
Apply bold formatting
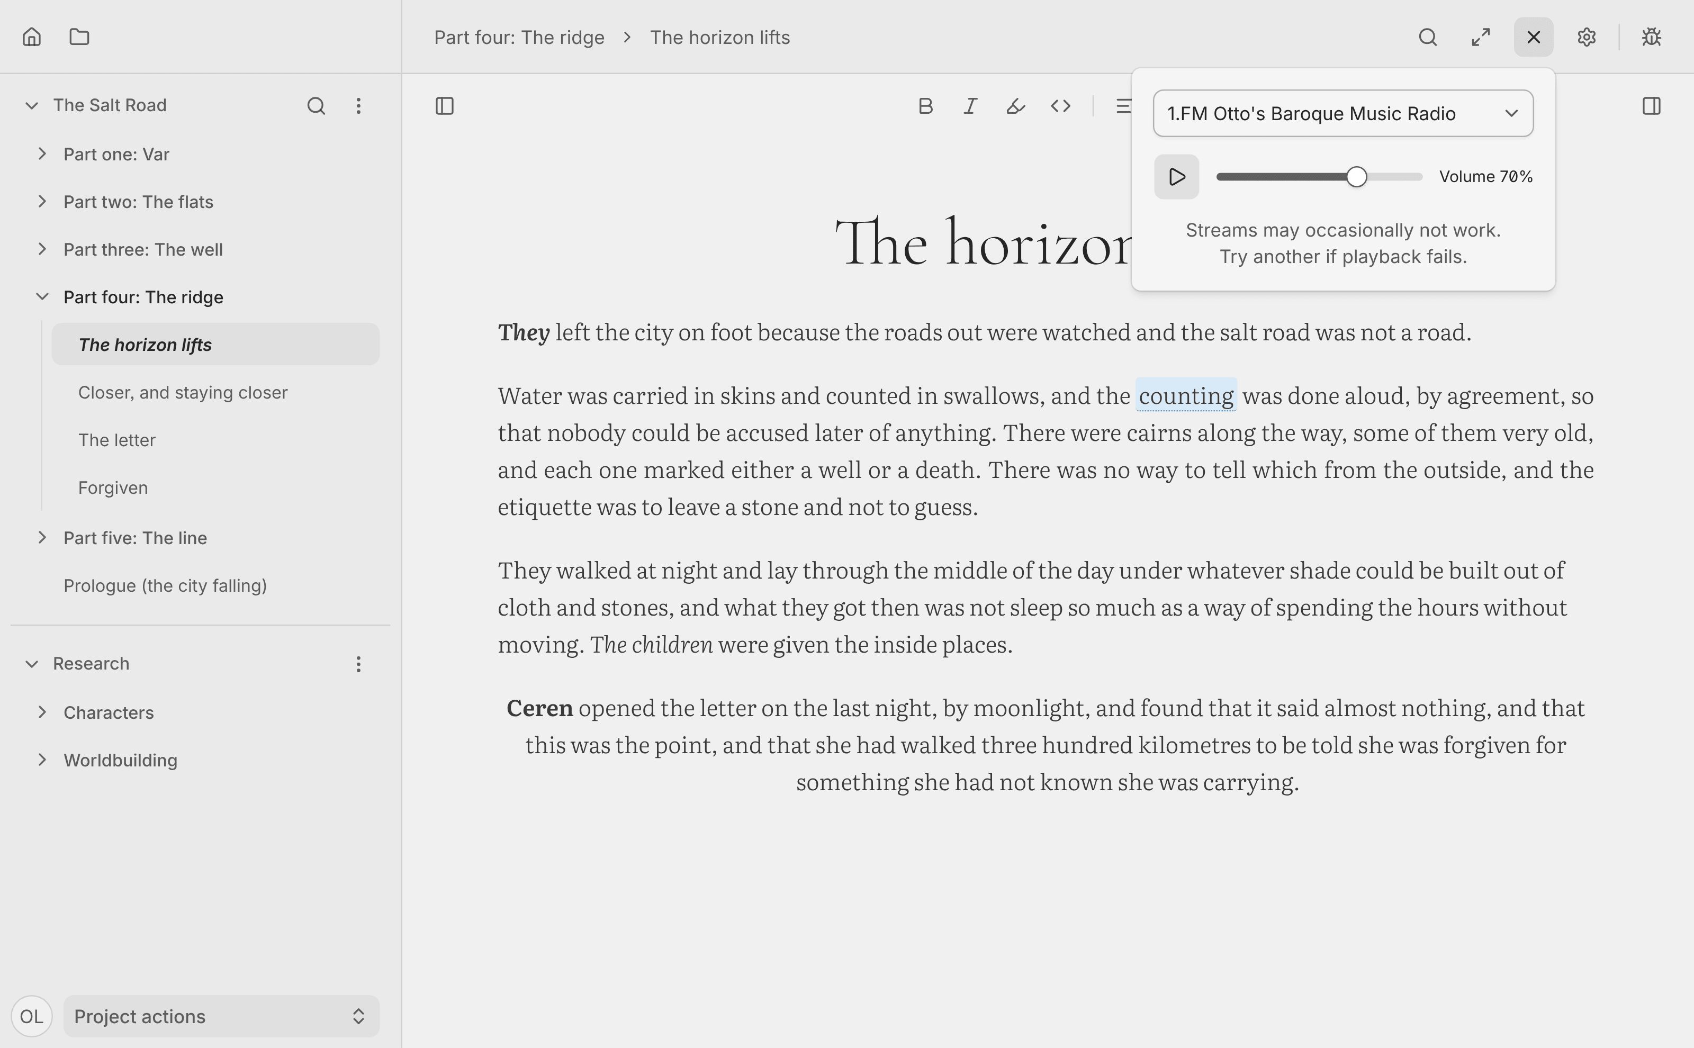[925, 106]
